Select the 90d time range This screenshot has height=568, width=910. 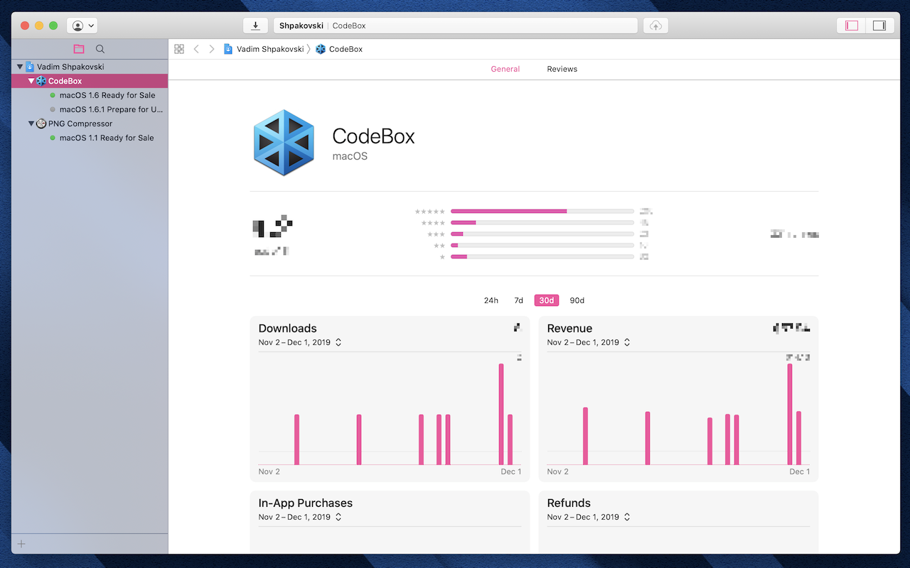(577, 300)
